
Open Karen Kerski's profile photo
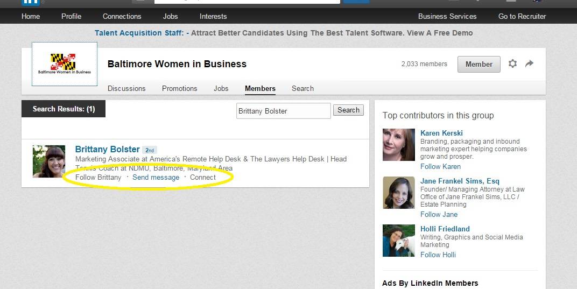coord(398,145)
